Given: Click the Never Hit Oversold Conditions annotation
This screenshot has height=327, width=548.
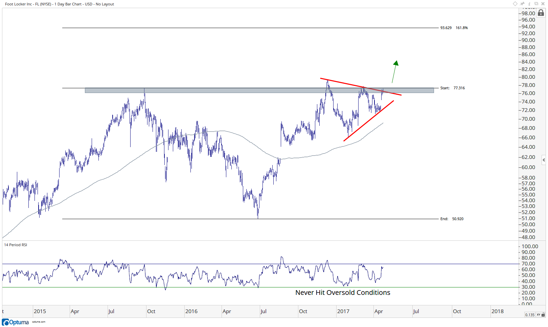Looking at the screenshot, I should coord(343,293).
